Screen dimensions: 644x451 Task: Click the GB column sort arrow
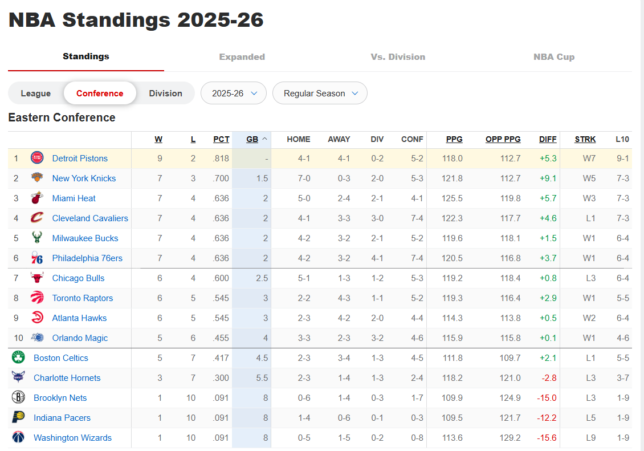tap(264, 139)
